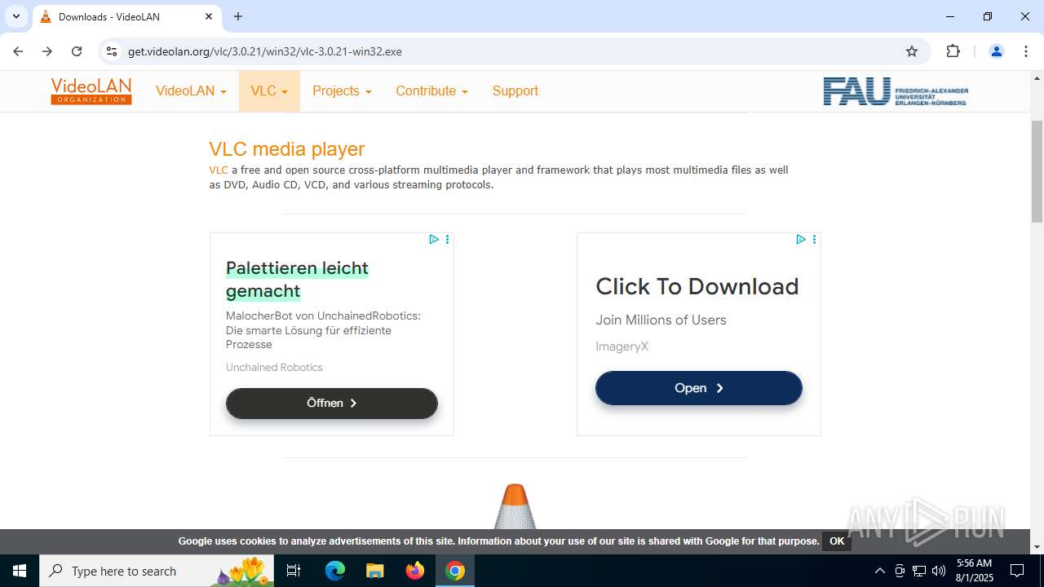Open Chrome three-dot menu

(1025, 51)
